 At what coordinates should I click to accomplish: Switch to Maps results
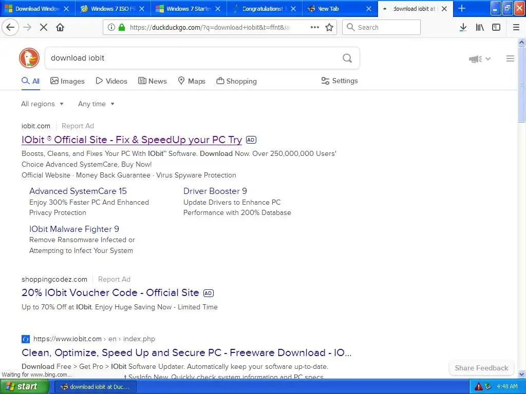click(x=192, y=81)
